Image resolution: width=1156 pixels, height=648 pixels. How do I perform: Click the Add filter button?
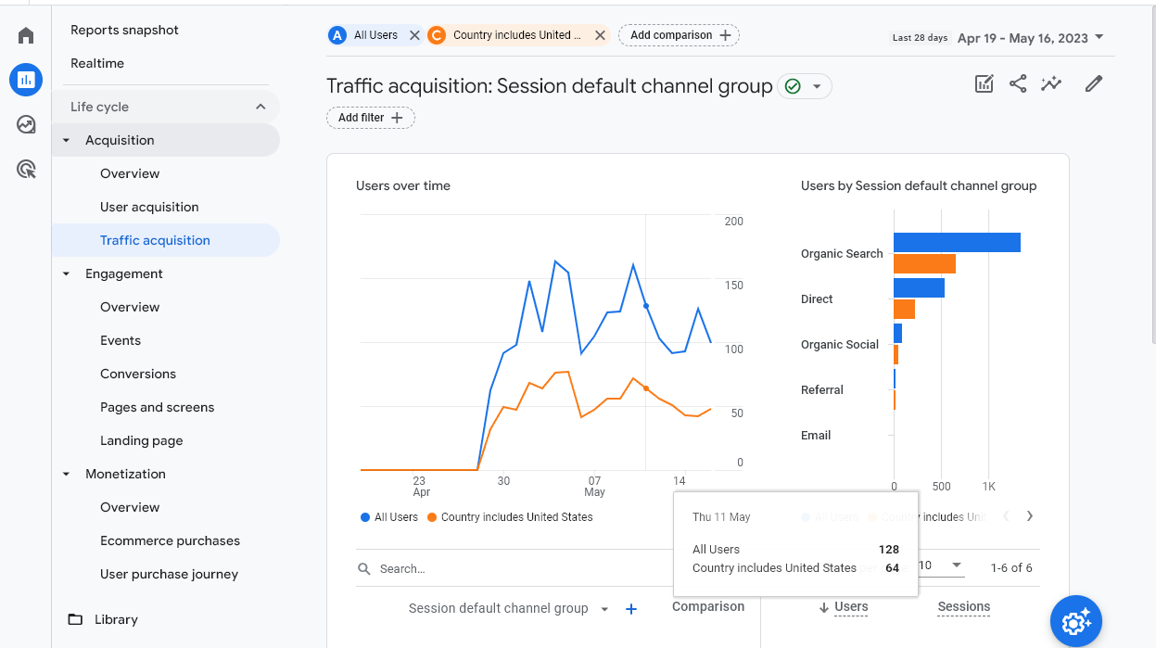(370, 118)
